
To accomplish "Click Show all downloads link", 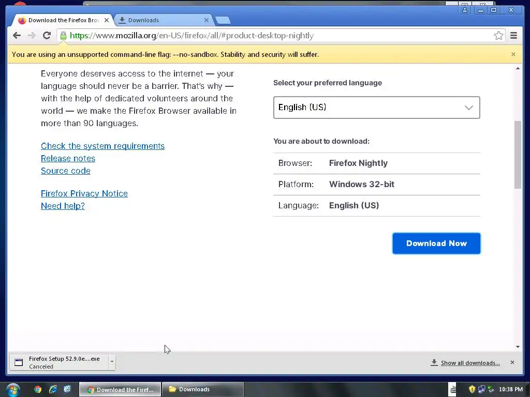I will point(470,363).
